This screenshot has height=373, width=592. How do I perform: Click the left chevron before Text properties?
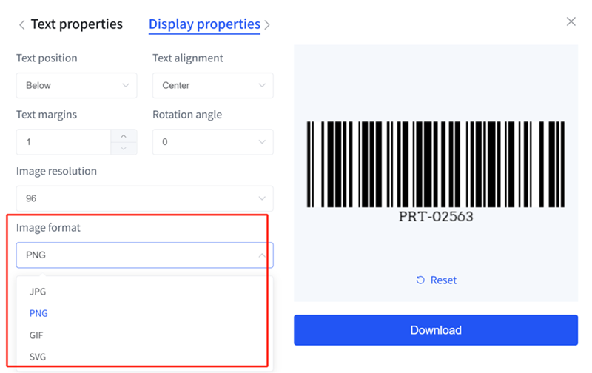pos(21,25)
